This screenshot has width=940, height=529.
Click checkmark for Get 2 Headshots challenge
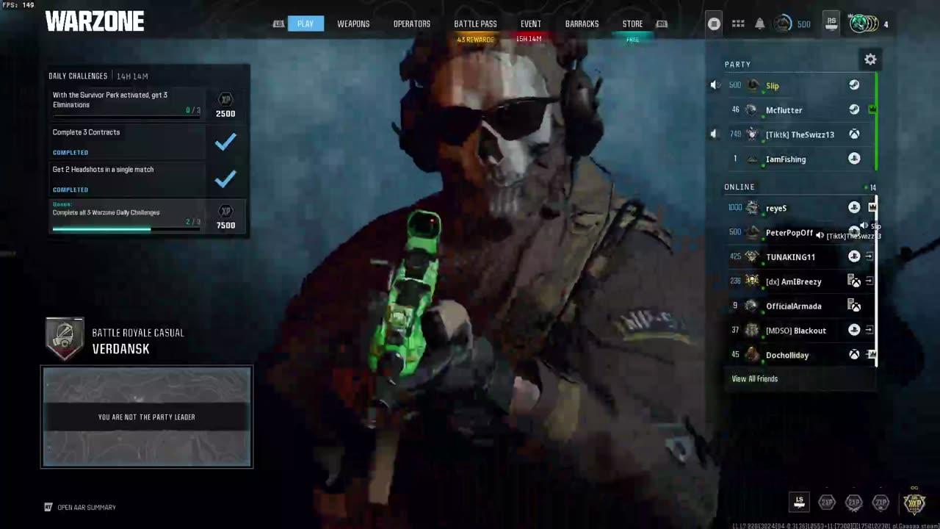coord(225,179)
